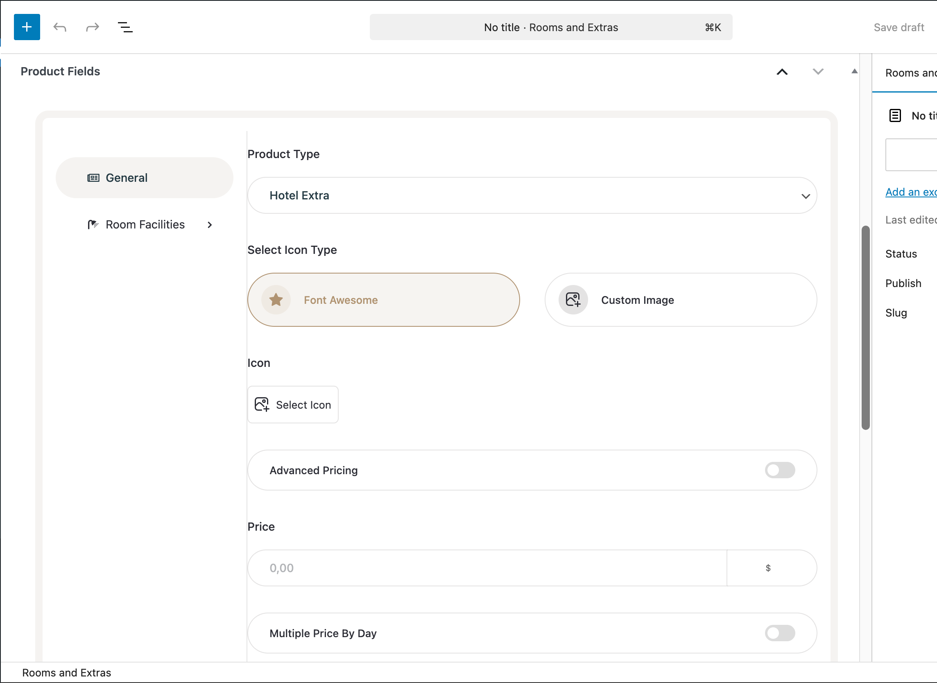
Task: Click the document icon beside No title
Action: pyautogui.click(x=895, y=116)
